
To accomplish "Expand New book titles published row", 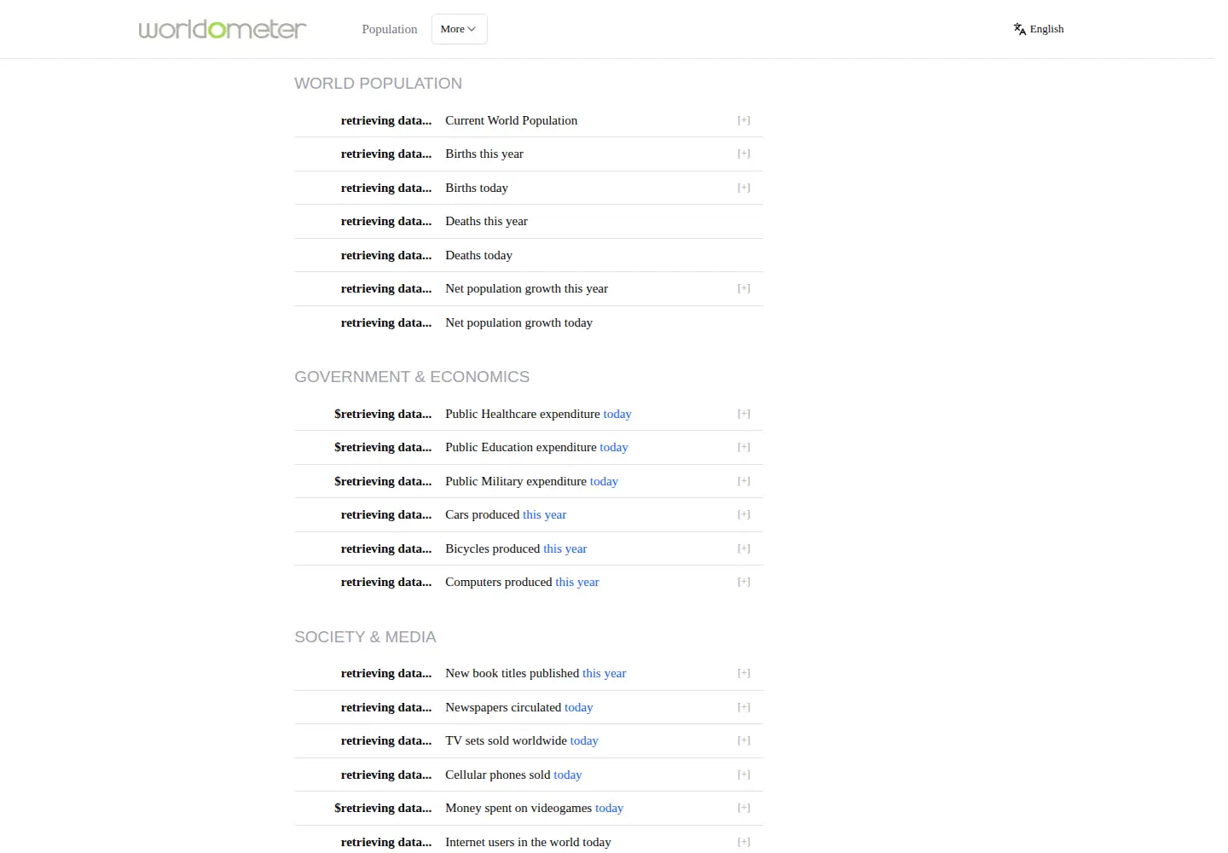I will click(744, 673).
